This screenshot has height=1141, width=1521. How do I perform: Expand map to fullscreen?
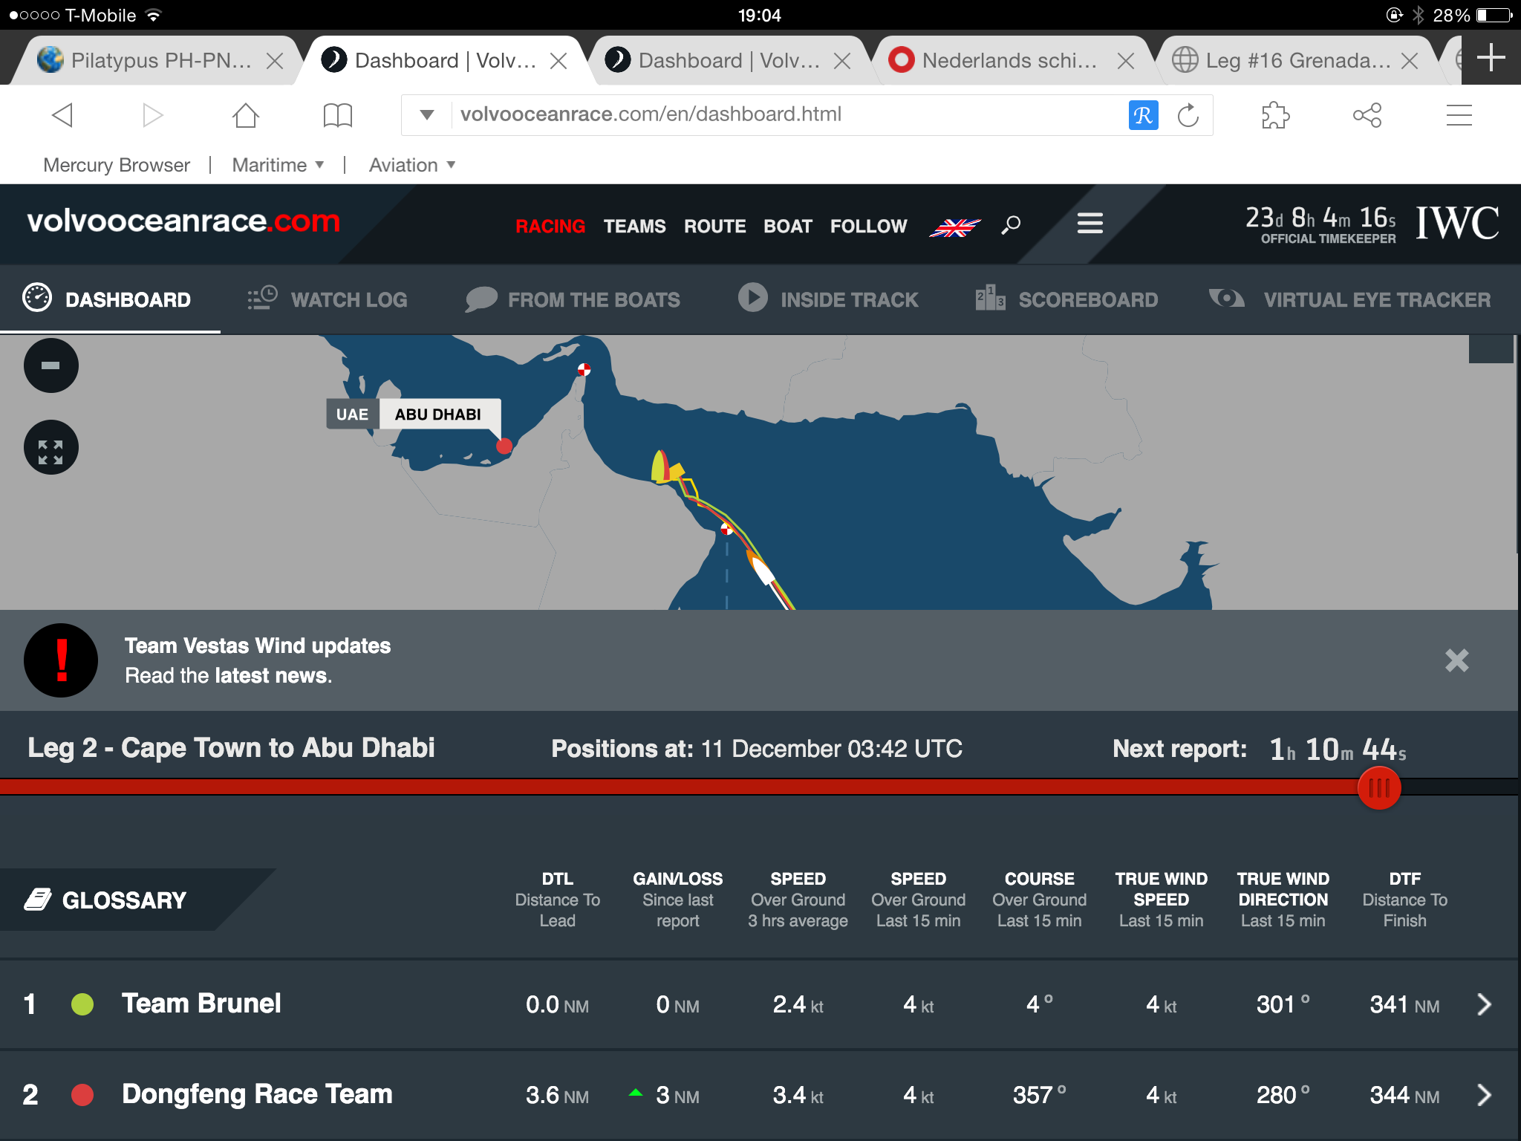point(51,448)
